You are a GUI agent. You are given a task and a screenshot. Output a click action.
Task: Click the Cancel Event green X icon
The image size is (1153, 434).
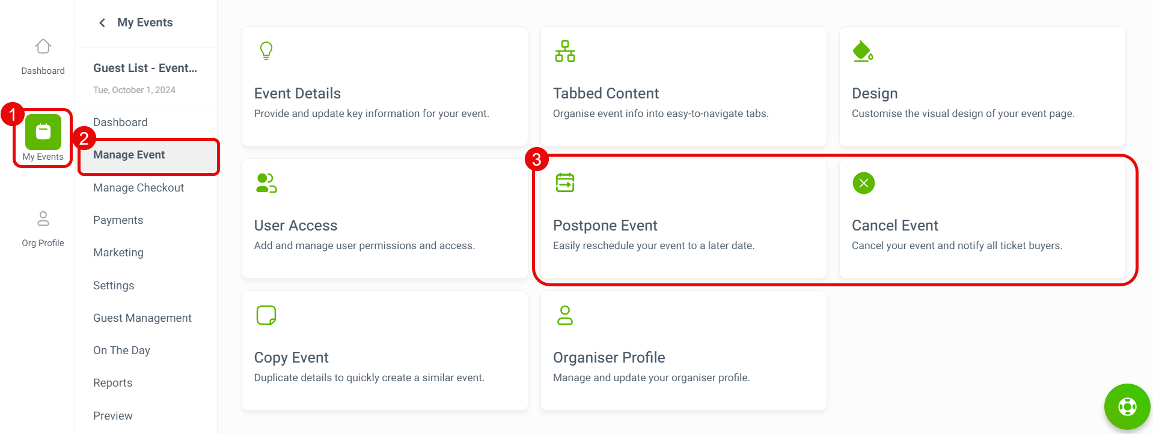point(863,183)
